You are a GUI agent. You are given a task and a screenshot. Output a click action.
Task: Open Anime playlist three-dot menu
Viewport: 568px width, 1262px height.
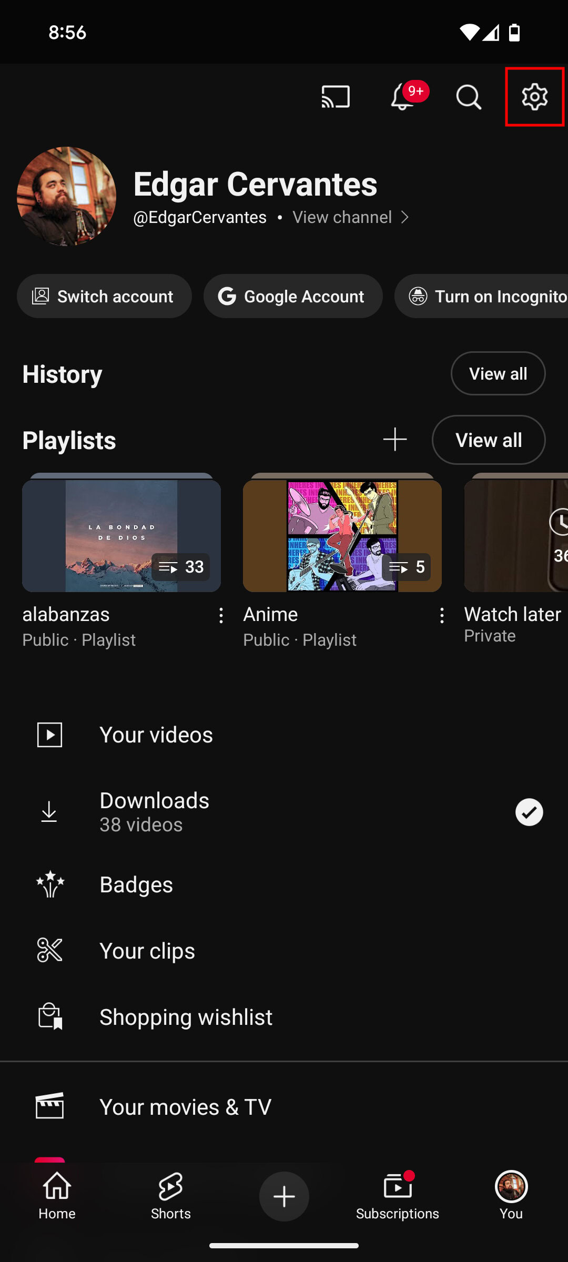[x=442, y=615]
